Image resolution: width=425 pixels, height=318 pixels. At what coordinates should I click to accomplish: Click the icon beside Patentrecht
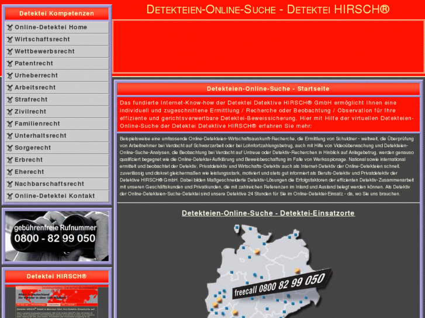click(x=10, y=64)
